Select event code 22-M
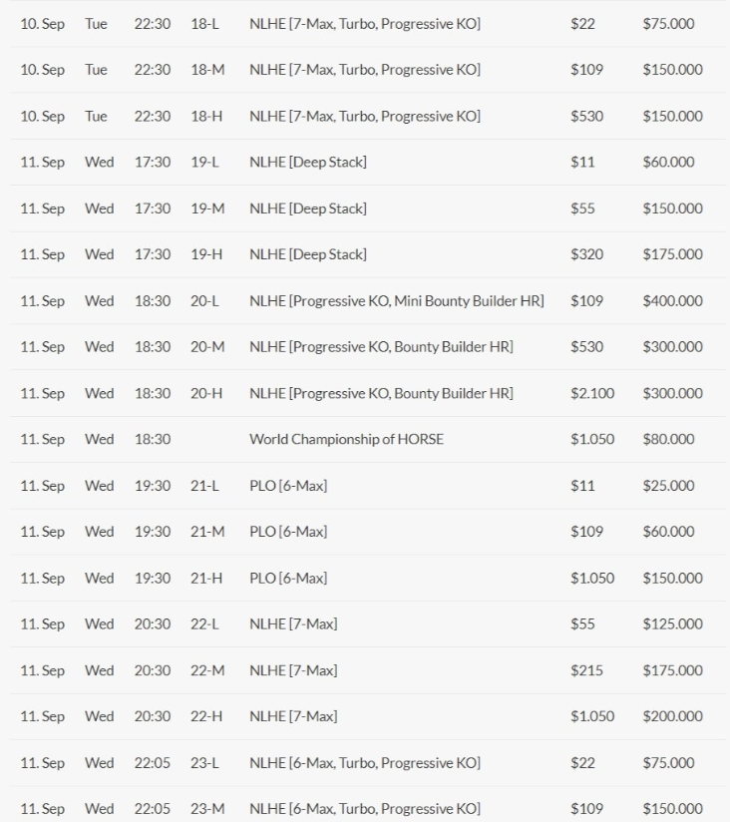730x822 pixels. tap(207, 670)
